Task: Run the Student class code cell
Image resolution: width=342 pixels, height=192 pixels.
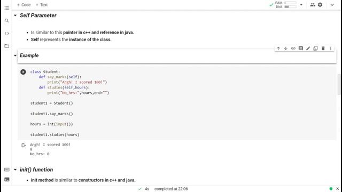Action: (x=23, y=72)
